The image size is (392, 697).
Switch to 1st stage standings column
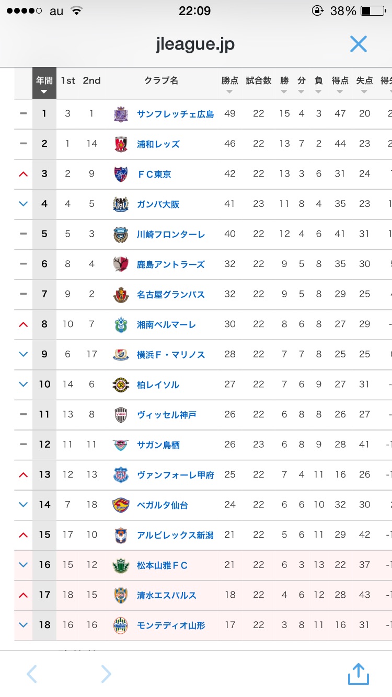point(68,81)
